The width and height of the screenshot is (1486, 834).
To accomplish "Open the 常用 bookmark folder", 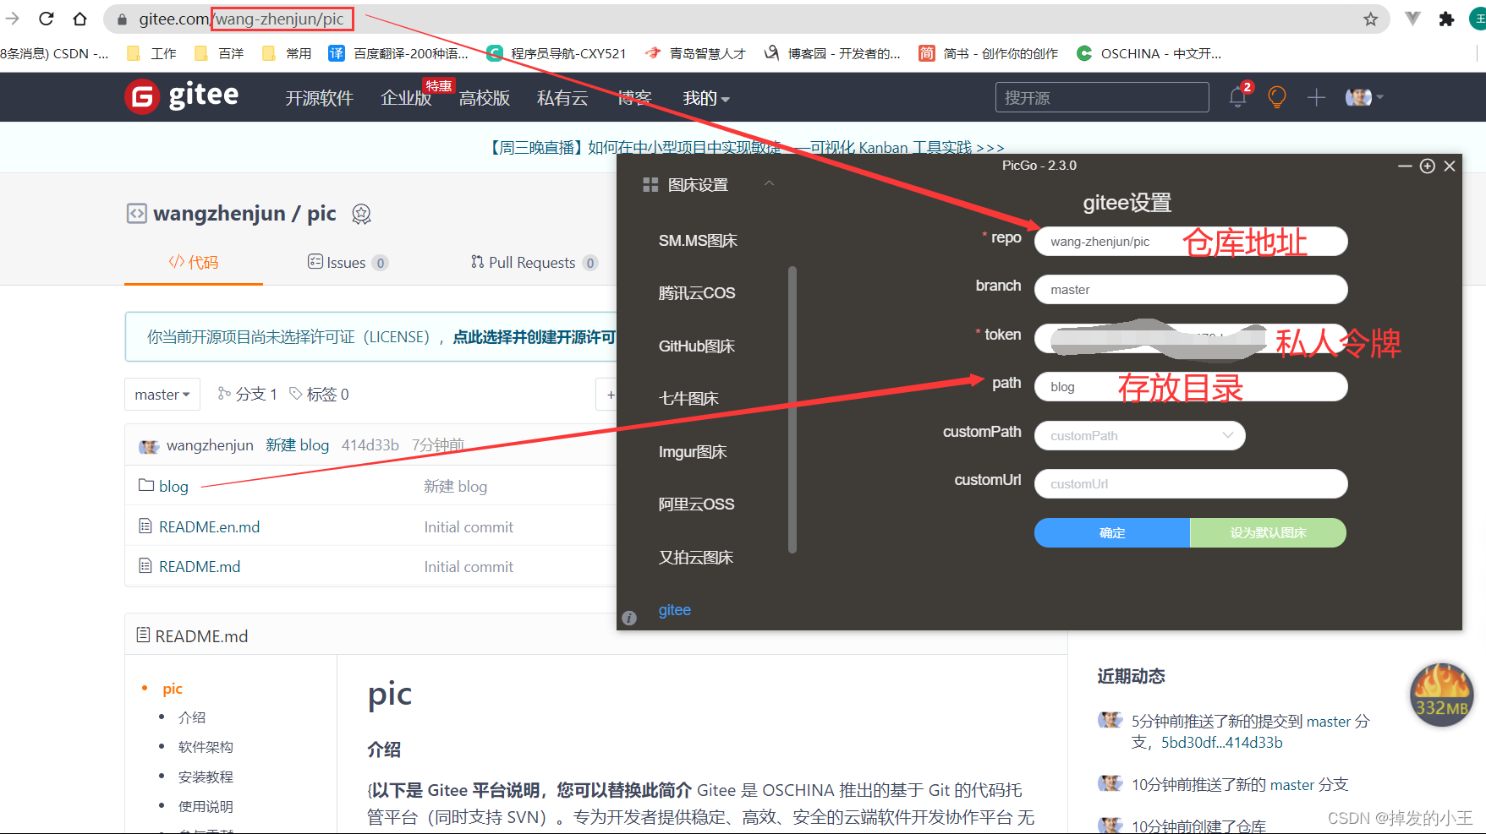I will [287, 53].
